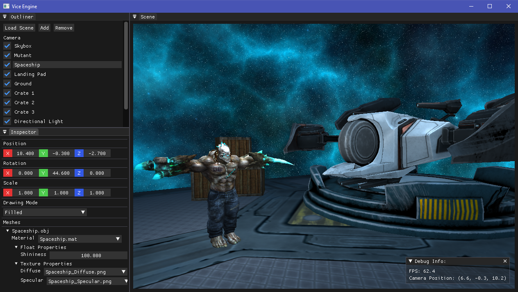This screenshot has height=292, width=518.
Task: Select Ground in the Outliner list
Action: click(x=67, y=84)
